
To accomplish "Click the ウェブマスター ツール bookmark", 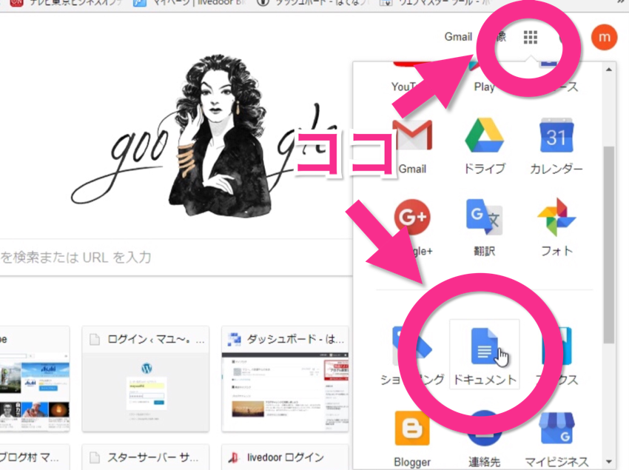I will coord(435,3).
